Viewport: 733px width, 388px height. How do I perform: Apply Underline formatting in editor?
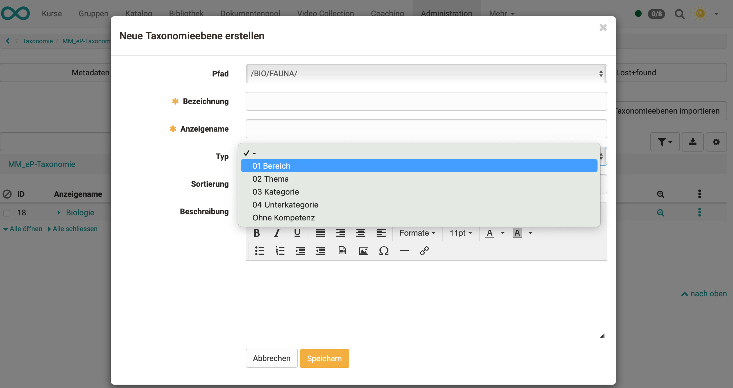click(297, 233)
